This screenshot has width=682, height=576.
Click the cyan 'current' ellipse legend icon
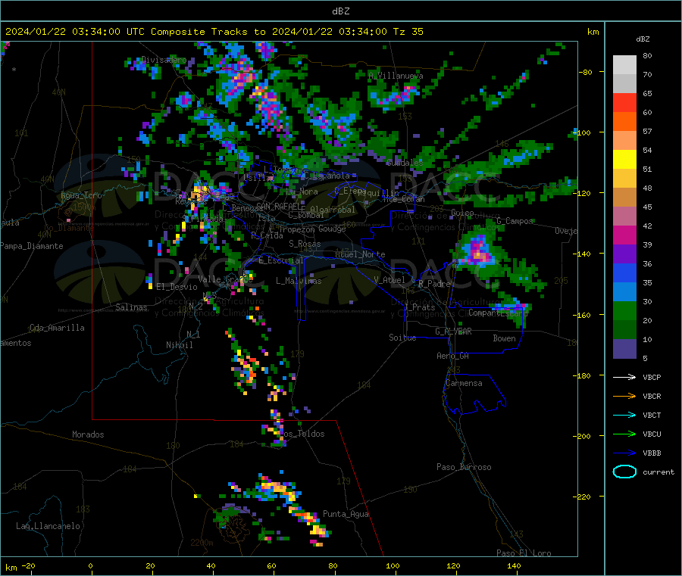624,472
